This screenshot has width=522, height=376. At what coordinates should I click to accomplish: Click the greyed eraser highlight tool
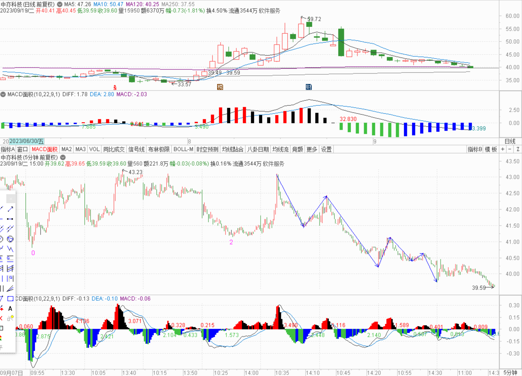pyautogui.click(x=10, y=318)
